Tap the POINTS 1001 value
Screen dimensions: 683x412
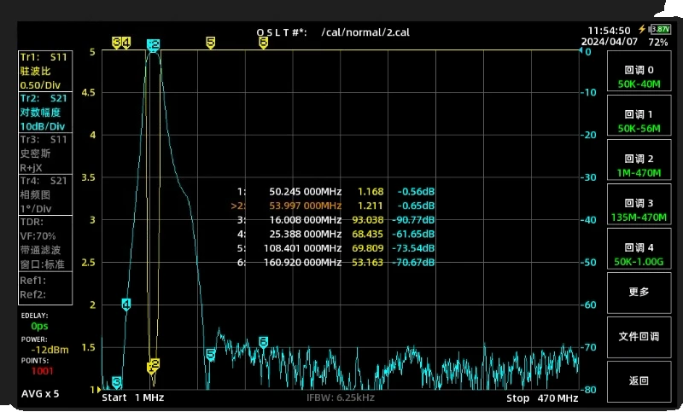(x=42, y=371)
